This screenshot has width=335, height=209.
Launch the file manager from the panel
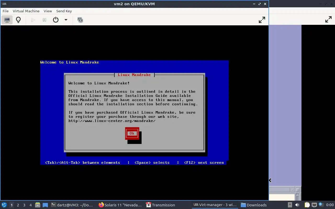pos(38,205)
